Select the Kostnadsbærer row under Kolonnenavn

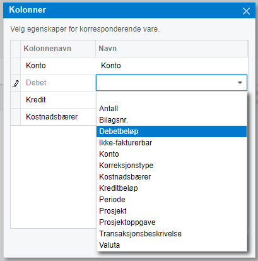click(58, 117)
